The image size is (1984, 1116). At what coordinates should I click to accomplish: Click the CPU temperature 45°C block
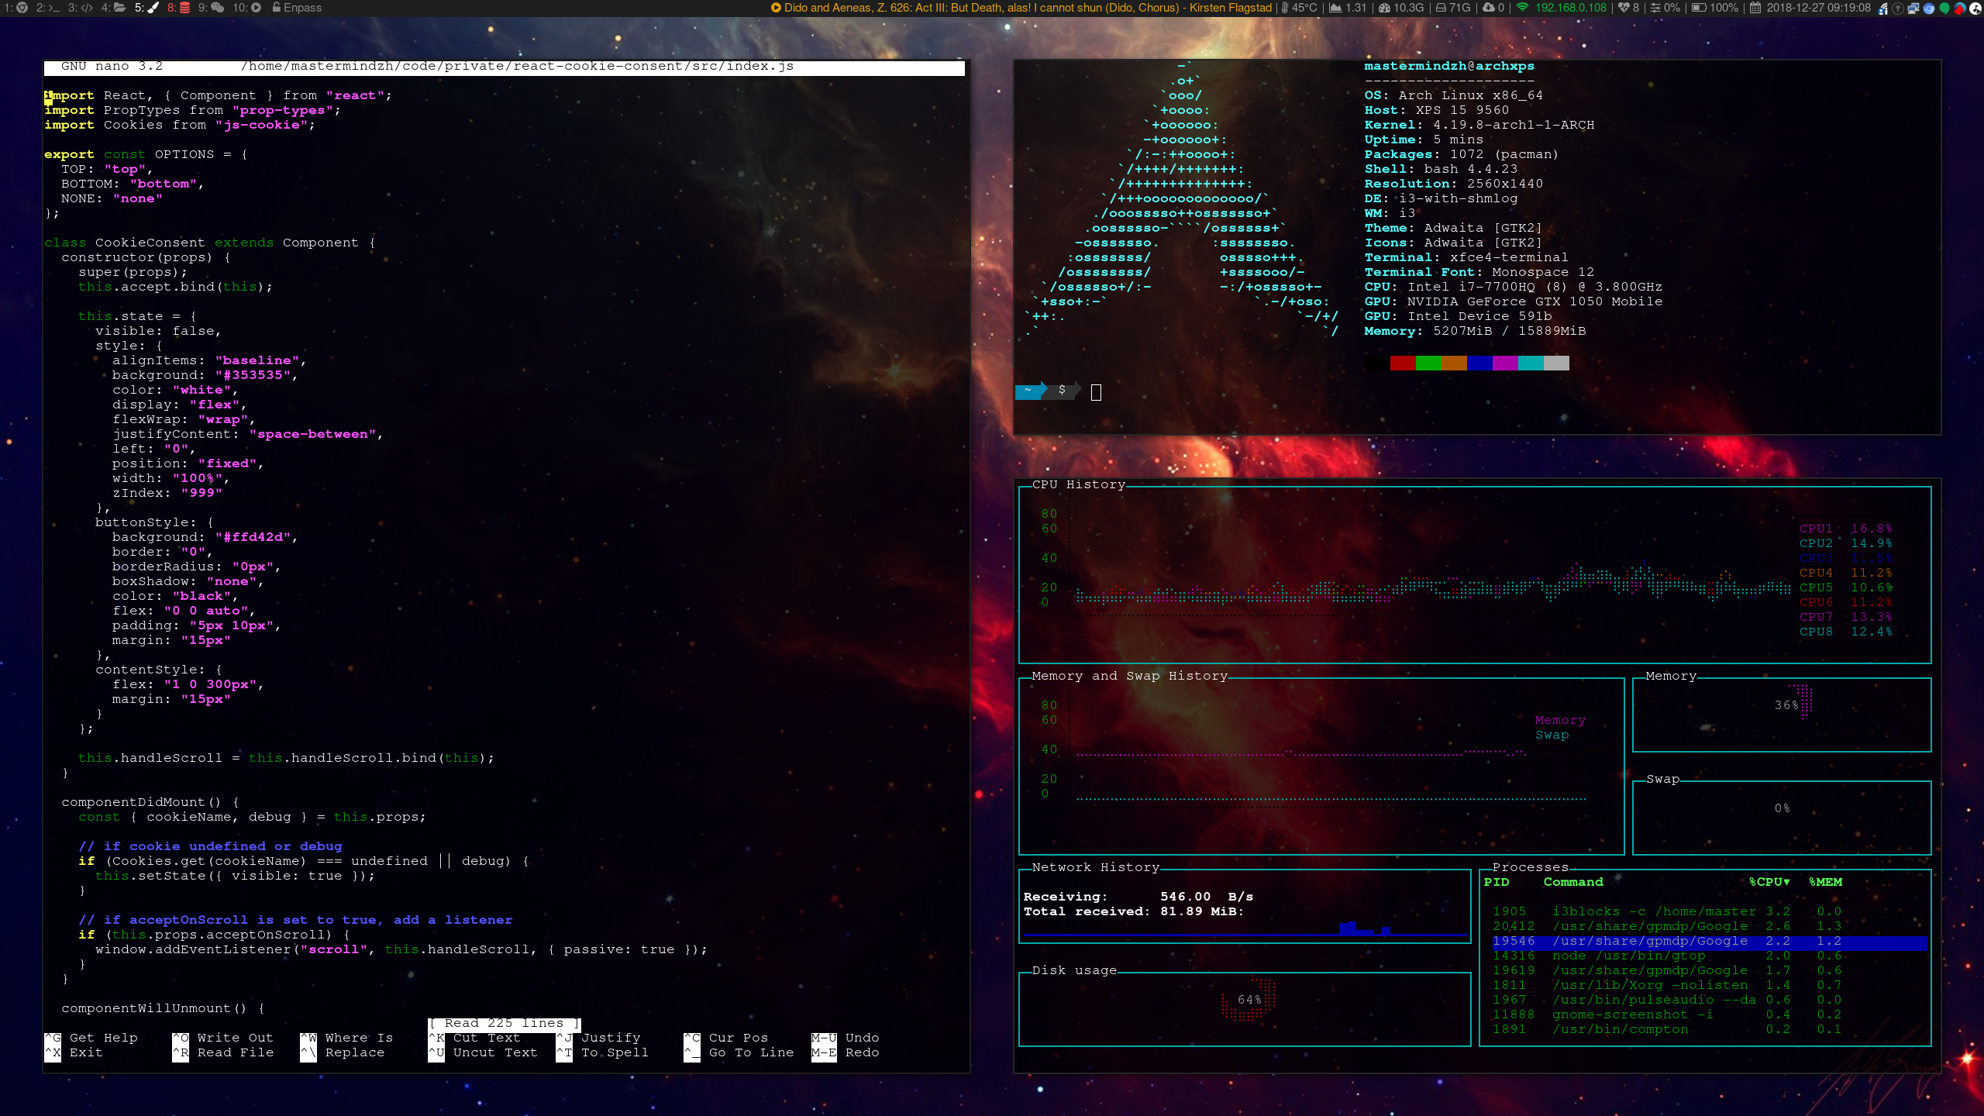(x=1299, y=8)
